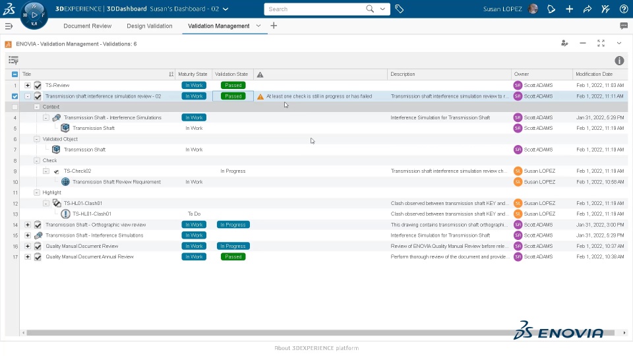
Task: Open the list filter toolbar icon
Action: pos(13,61)
